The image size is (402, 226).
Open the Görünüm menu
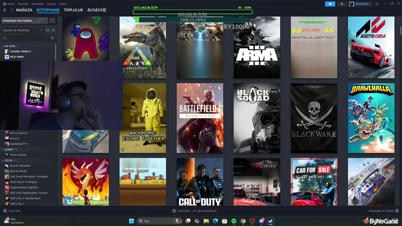click(23, 4)
